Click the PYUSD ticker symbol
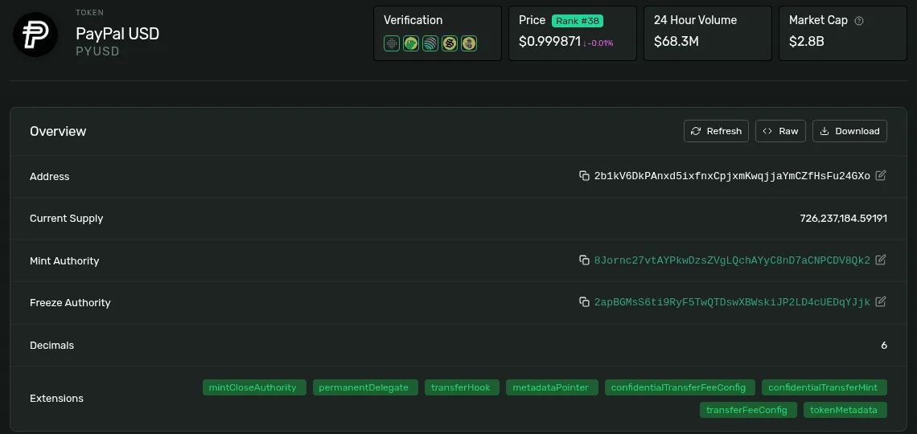 pyautogui.click(x=97, y=51)
